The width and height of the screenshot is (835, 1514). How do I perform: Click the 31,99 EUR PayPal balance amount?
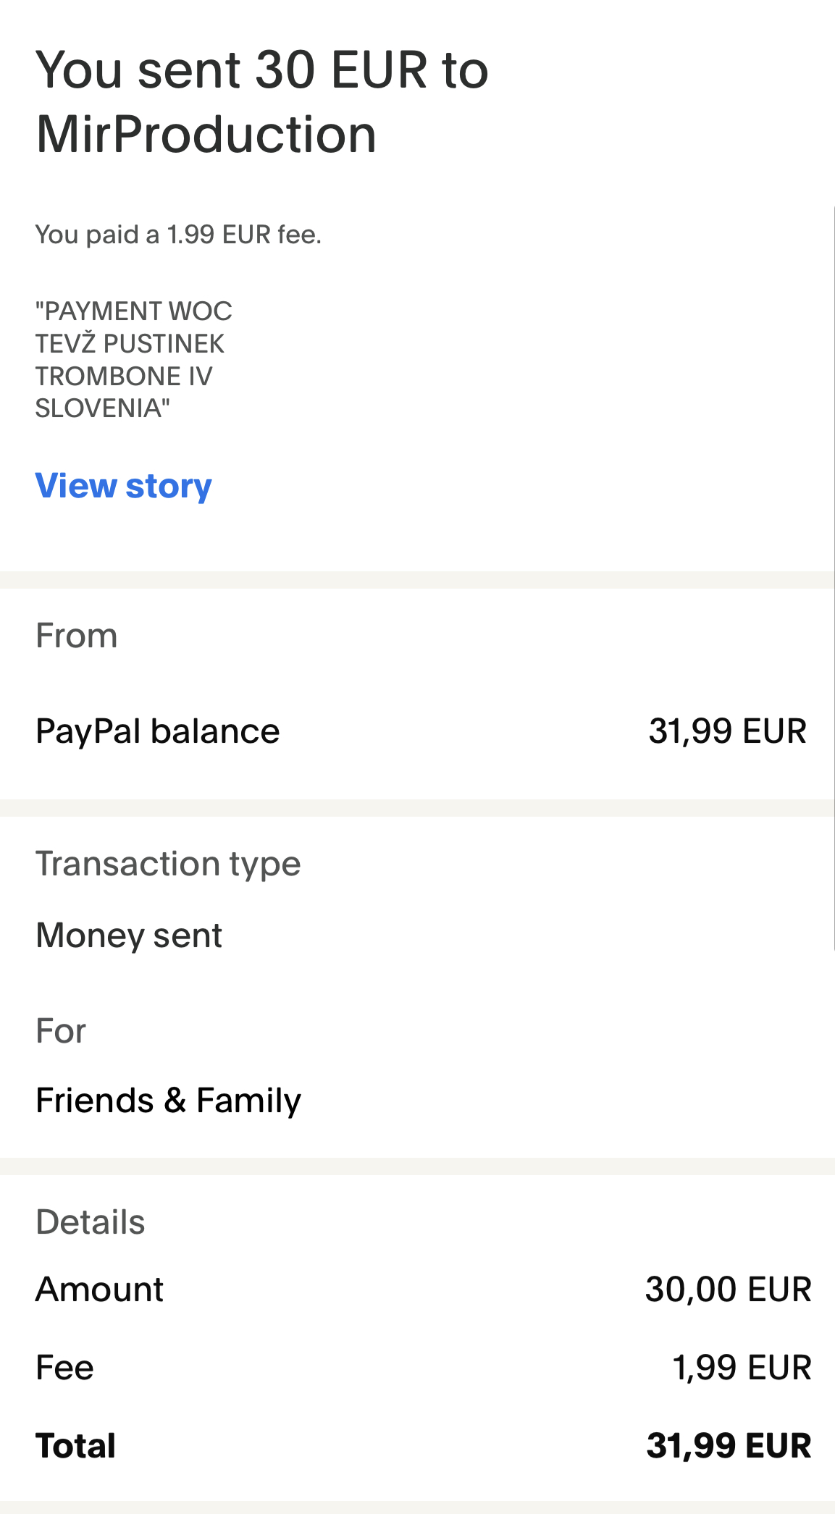click(x=727, y=731)
